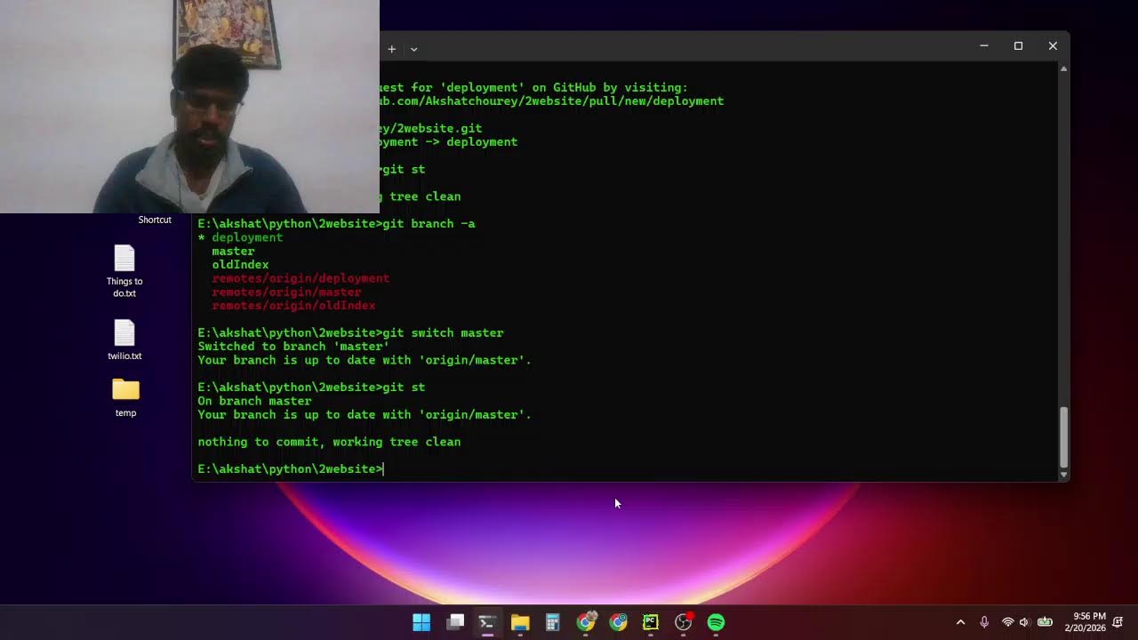Click the battery status tray icon
The width and height of the screenshot is (1138, 640).
1046,622
